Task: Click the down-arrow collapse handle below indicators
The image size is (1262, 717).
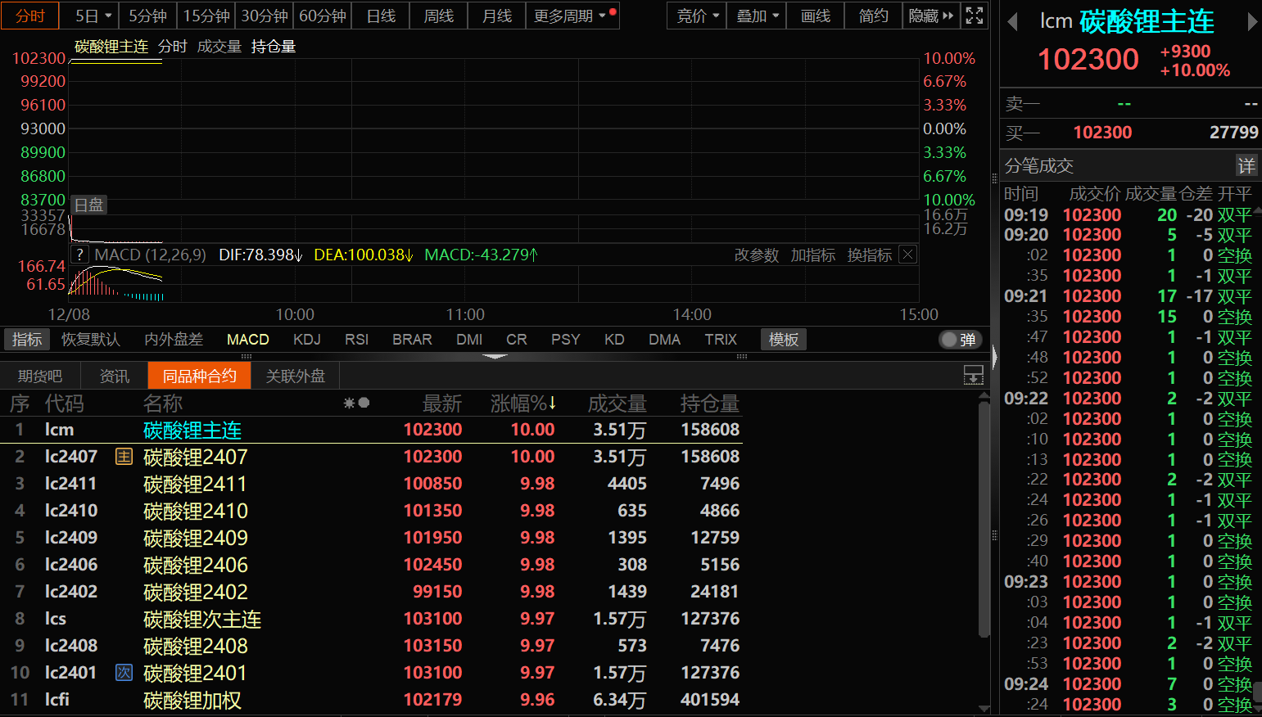Action: click(495, 357)
